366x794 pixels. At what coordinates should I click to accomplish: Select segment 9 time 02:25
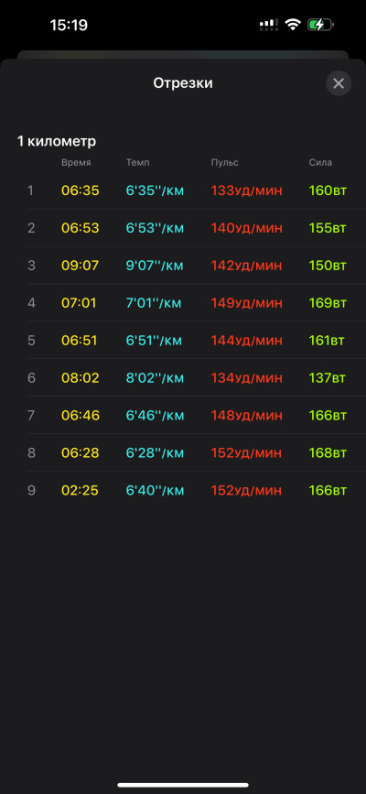coord(80,491)
